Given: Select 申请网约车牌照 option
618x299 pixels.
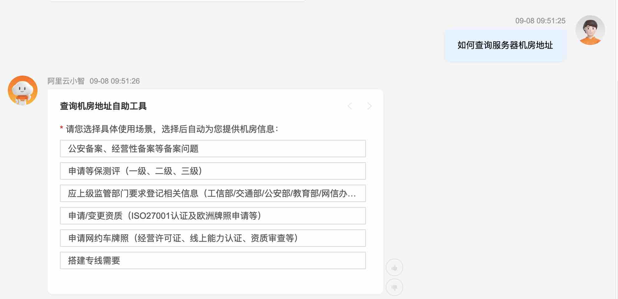Looking at the screenshot, I should tap(213, 238).
